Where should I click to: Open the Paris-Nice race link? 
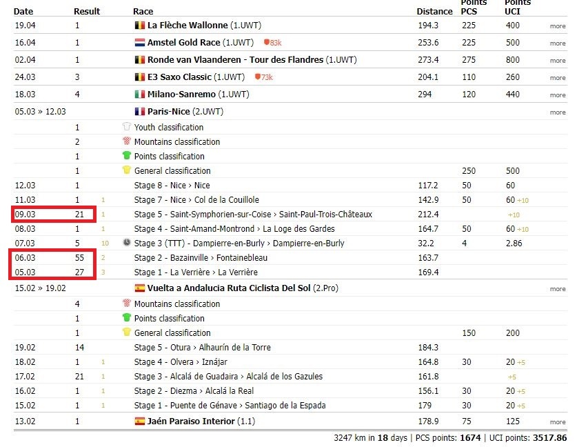coord(168,112)
